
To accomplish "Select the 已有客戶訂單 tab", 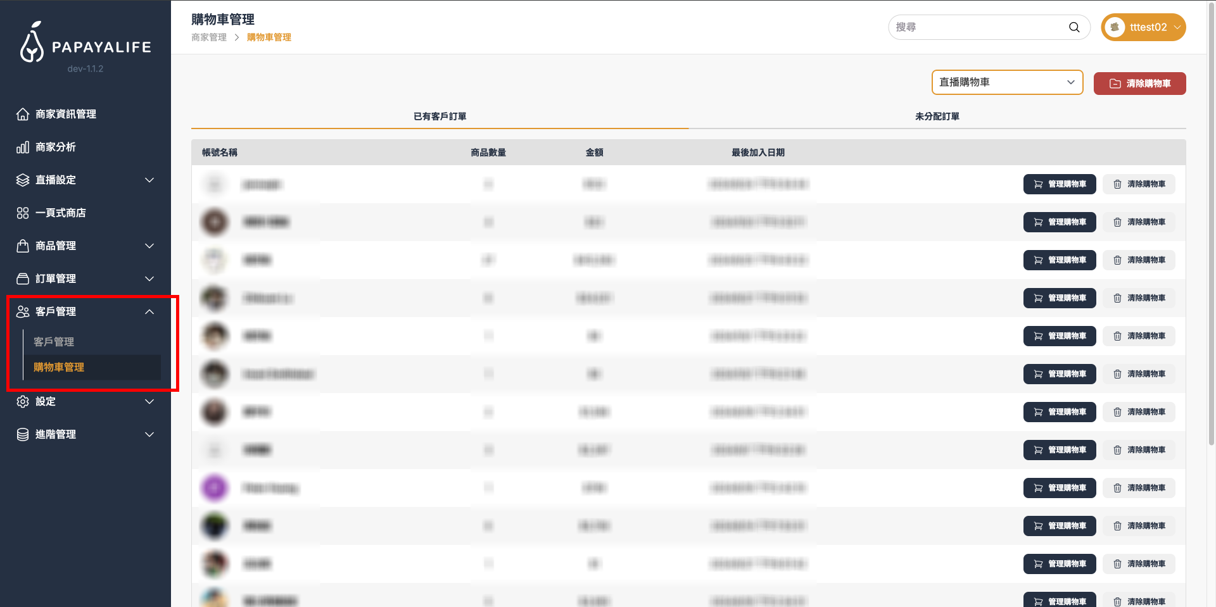I will pos(440,116).
